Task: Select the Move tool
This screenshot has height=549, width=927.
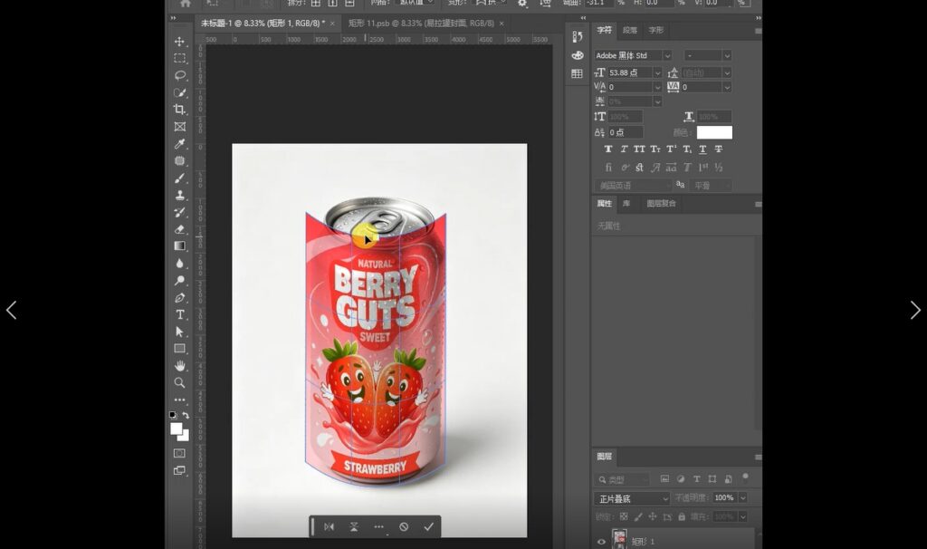Action: click(180, 42)
